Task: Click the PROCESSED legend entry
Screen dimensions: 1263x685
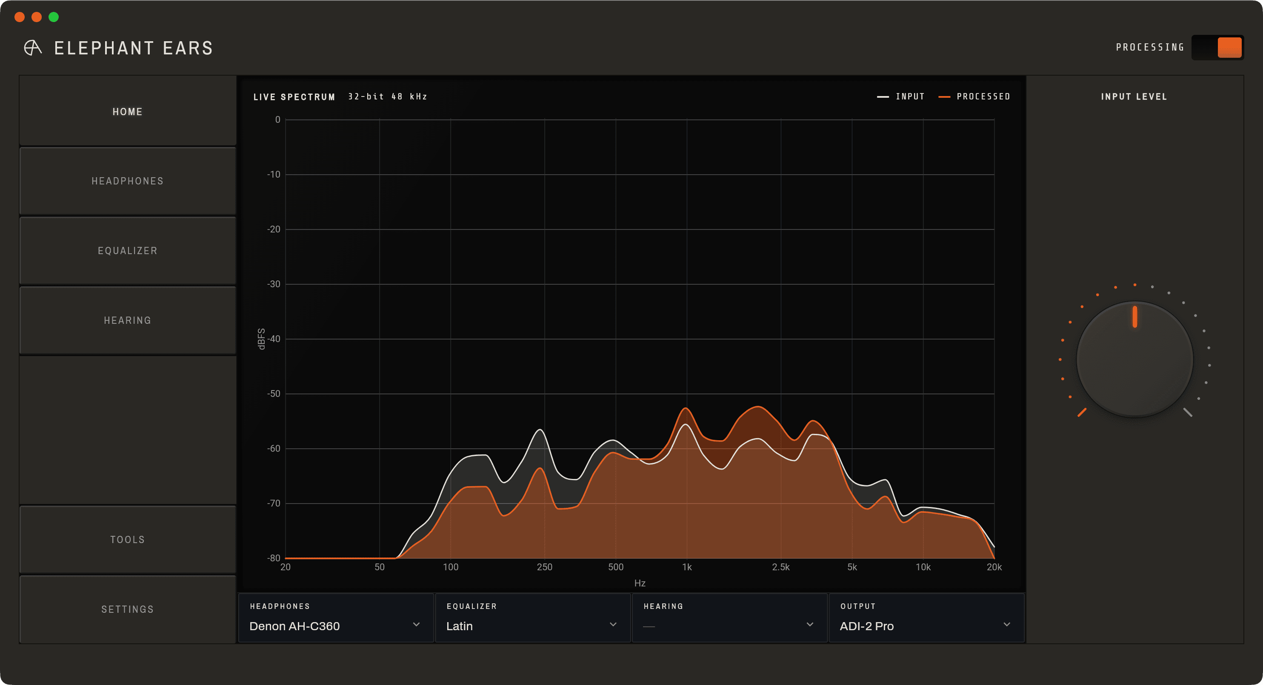Action: pos(974,96)
